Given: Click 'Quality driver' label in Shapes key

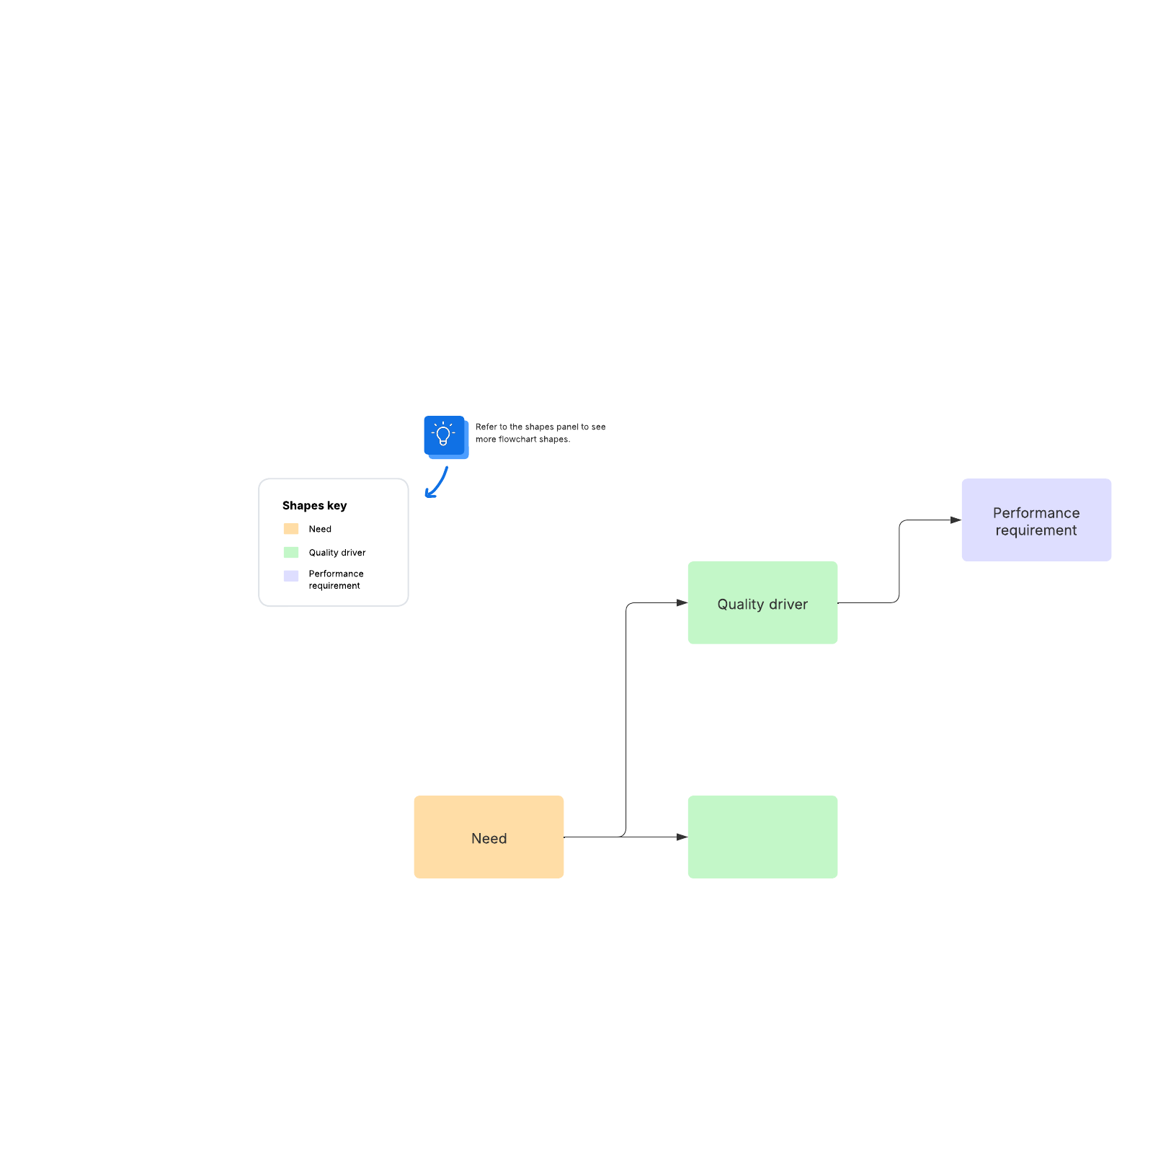Looking at the screenshot, I should pos(337,553).
